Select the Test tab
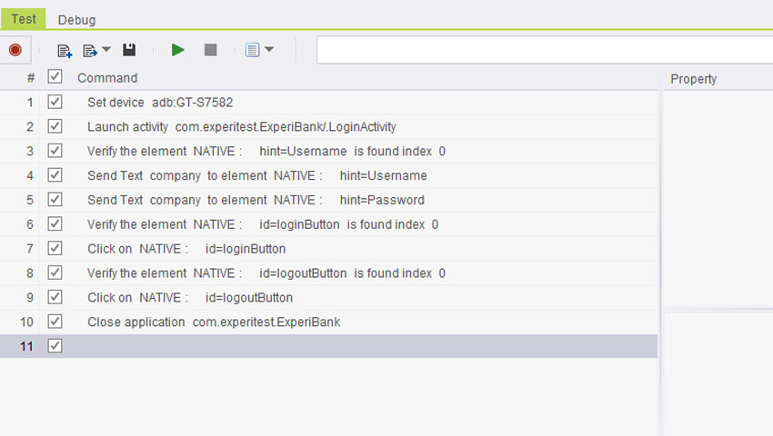Viewport: 773px width, 436px height. 24,19
